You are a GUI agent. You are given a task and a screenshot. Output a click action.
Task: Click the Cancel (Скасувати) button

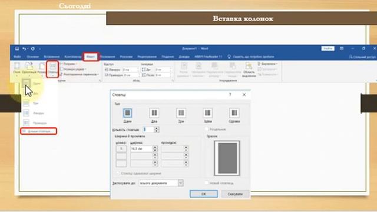(x=235, y=194)
